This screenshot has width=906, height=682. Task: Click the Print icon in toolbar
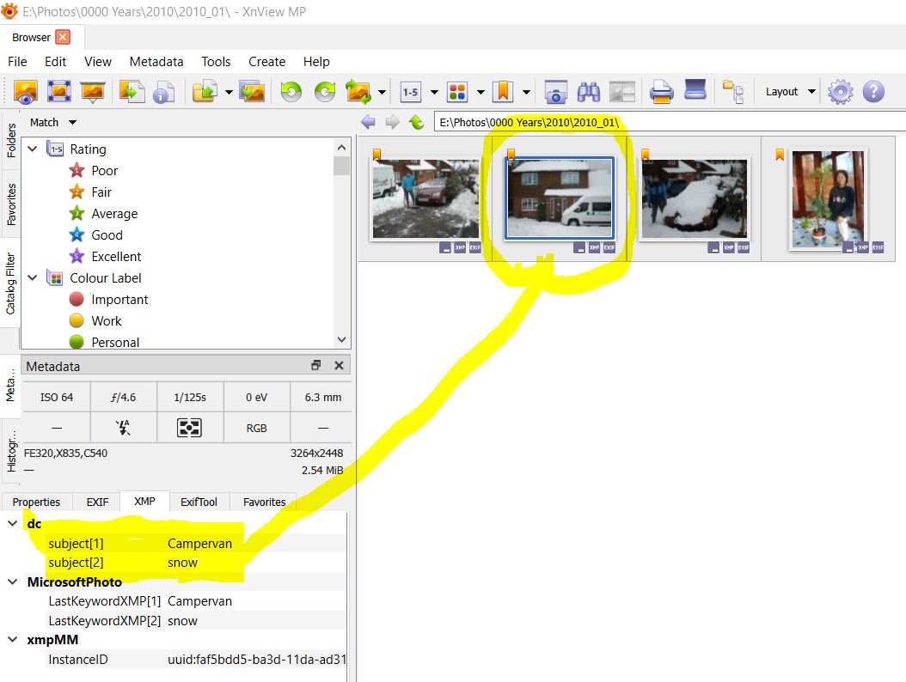pyautogui.click(x=661, y=91)
